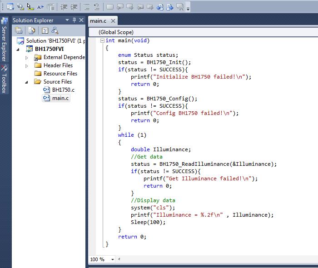Click the Comment Selected Lines icon
Screen dimensions: 318x268
87,7
